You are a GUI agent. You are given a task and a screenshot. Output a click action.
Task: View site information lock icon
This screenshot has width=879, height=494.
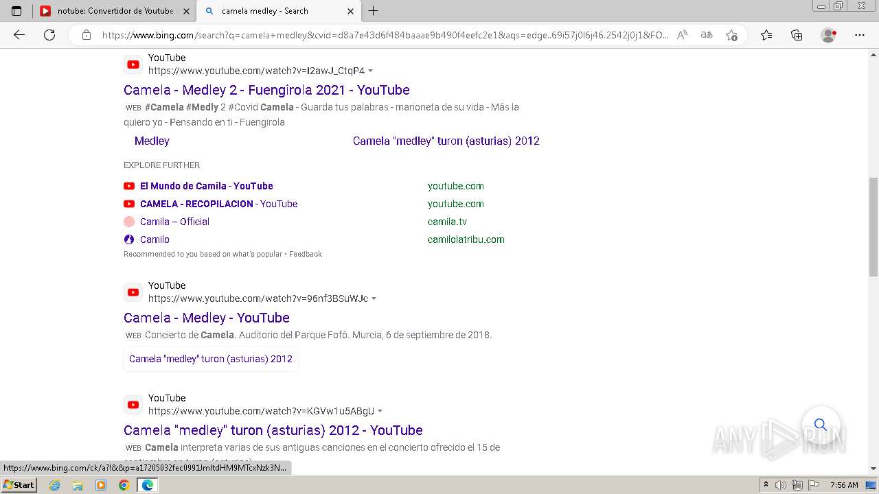87,35
